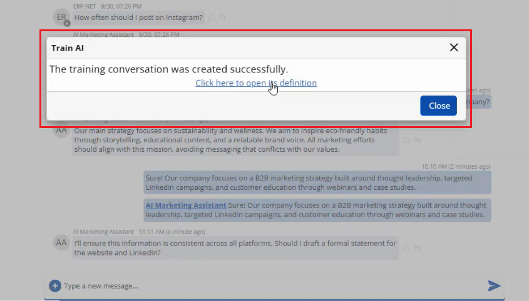
Task: Select the first 'Sure! Our company' message bubble
Action: 317,182
